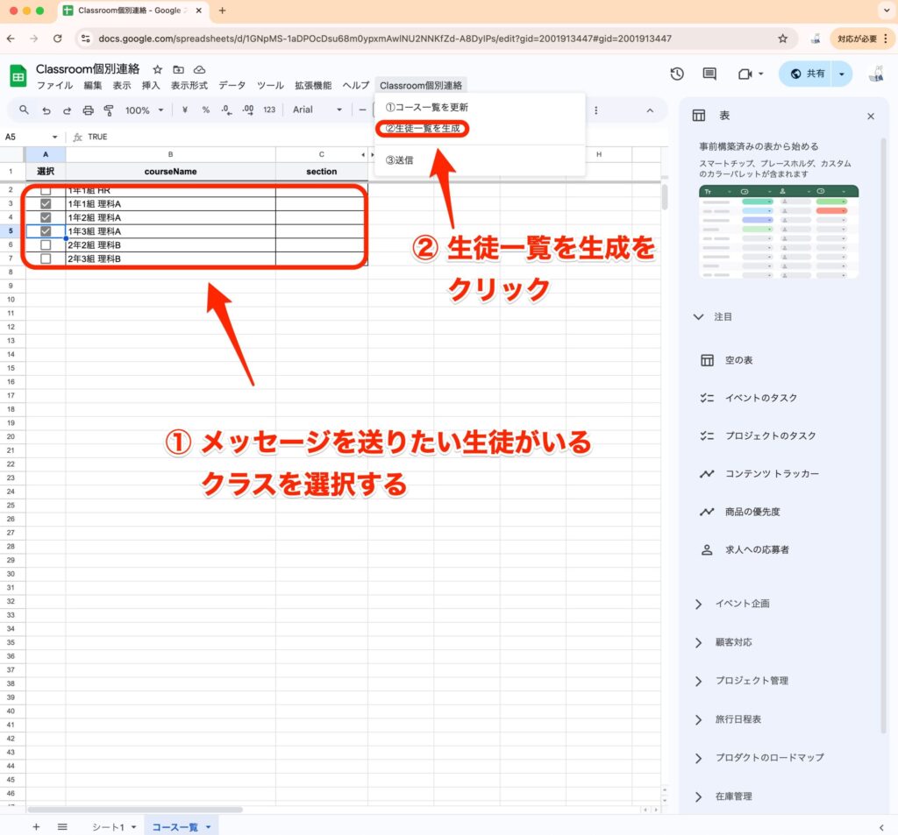Open the 100% zoom dropdown
Viewport: 898px width, 835px height.
tap(144, 110)
